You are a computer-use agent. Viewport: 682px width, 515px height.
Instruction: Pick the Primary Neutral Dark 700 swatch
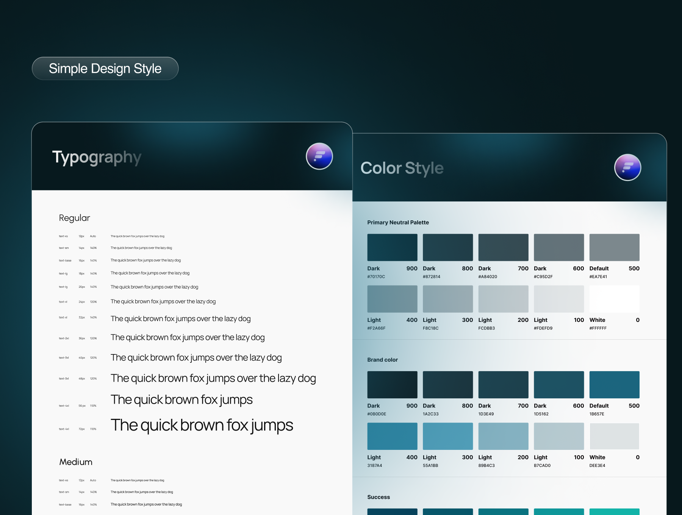pyautogui.click(x=503, y=247)
